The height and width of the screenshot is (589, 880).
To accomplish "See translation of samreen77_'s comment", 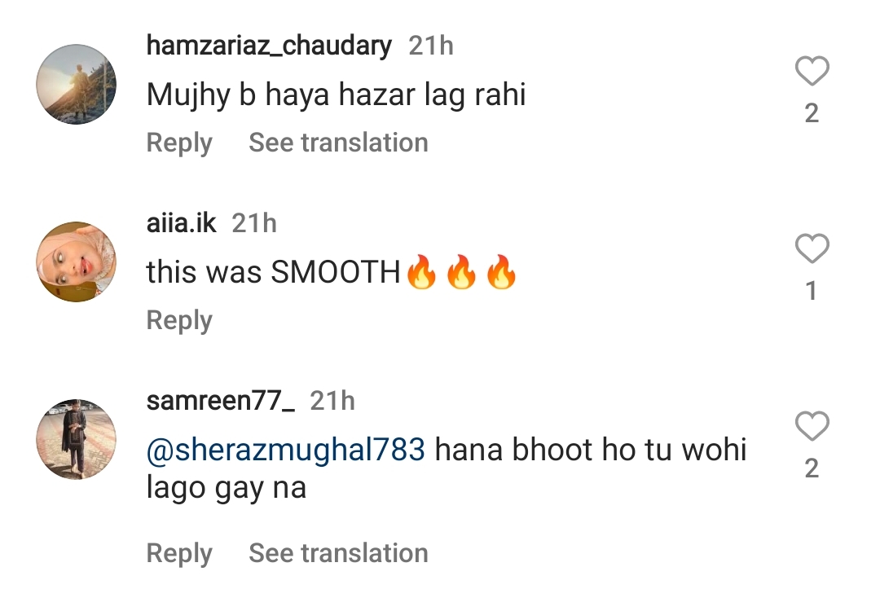I will 338,553.
